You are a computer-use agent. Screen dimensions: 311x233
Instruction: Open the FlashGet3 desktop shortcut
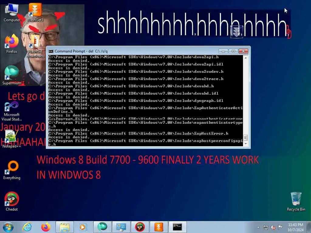(x=35, y=12)
